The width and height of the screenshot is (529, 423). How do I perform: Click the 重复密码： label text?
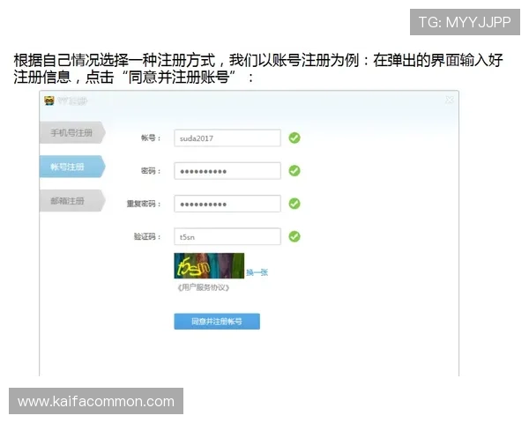pyautogui.click(x=144, y=204)
